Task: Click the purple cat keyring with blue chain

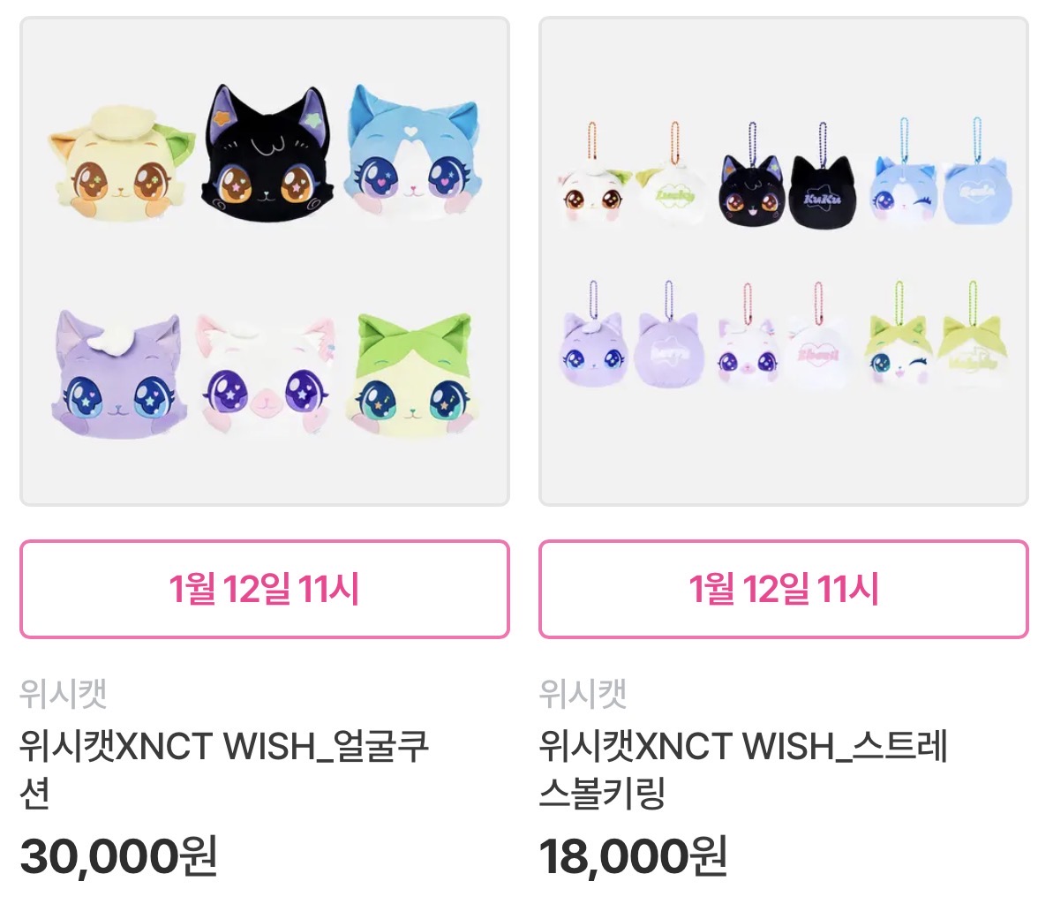Action: point(594,334)
